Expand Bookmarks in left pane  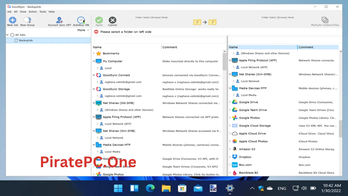(x=94, y=53)
